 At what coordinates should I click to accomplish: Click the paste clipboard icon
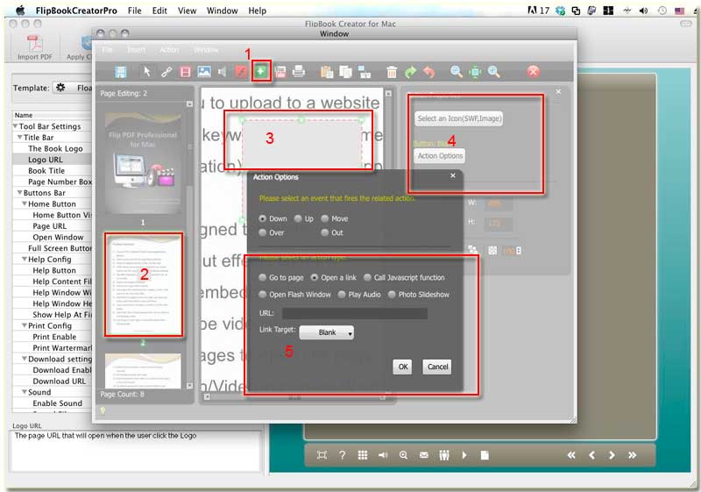pyautogui.click(x=327, y=72)
